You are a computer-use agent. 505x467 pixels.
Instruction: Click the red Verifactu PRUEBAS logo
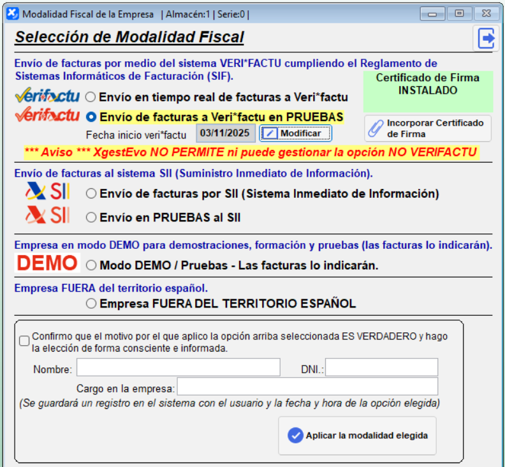tap(47, 115)
